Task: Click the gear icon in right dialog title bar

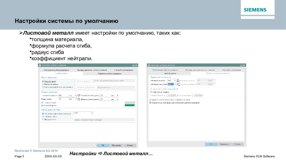Action: click(149, 65)
